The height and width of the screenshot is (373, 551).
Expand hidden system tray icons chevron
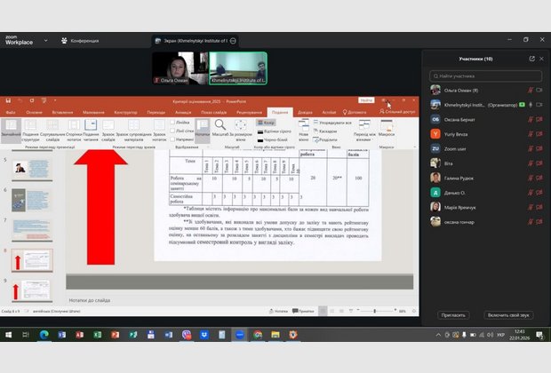[x=438, y=335]
